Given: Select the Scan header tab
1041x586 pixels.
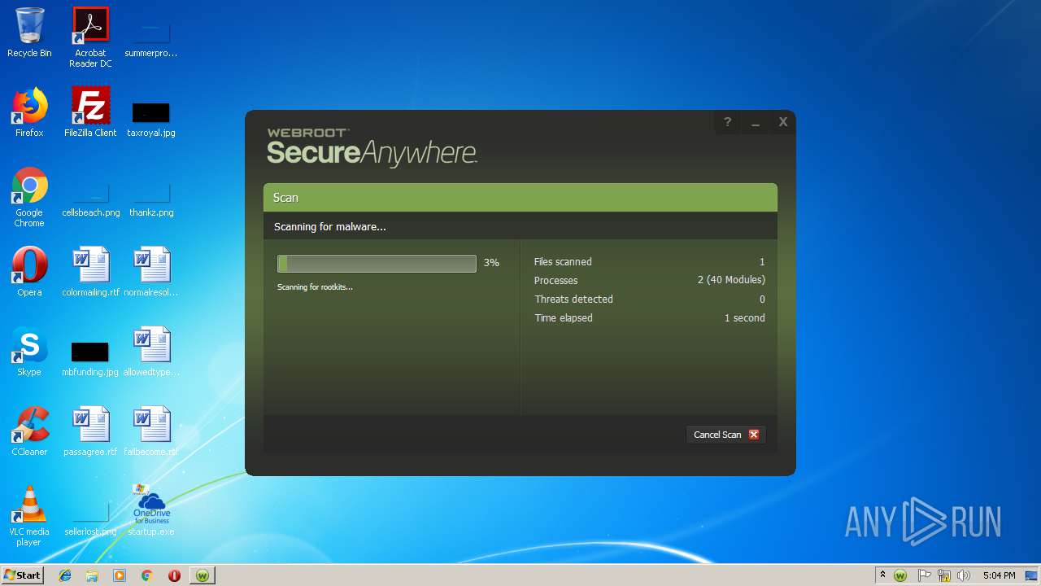Looking at the screenshot, I should click(x=520, y=198).
